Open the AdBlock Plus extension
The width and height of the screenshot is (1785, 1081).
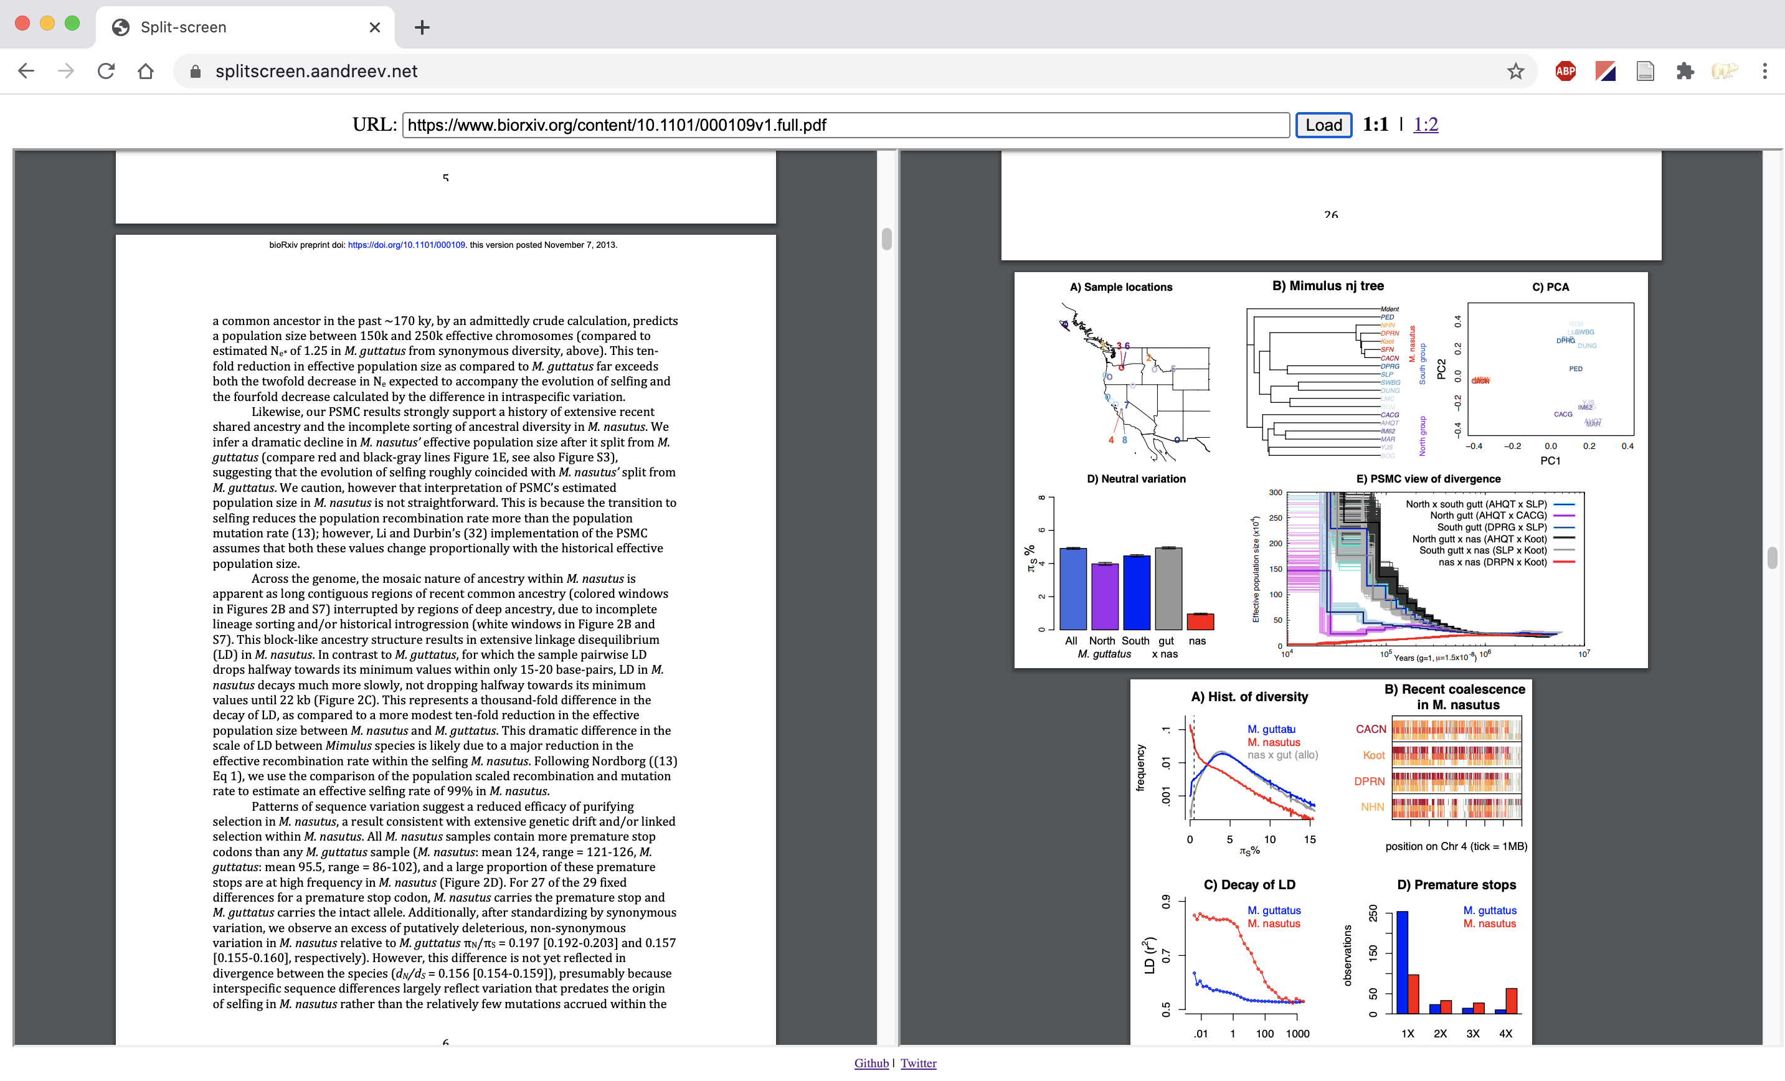coord(1565,71)
